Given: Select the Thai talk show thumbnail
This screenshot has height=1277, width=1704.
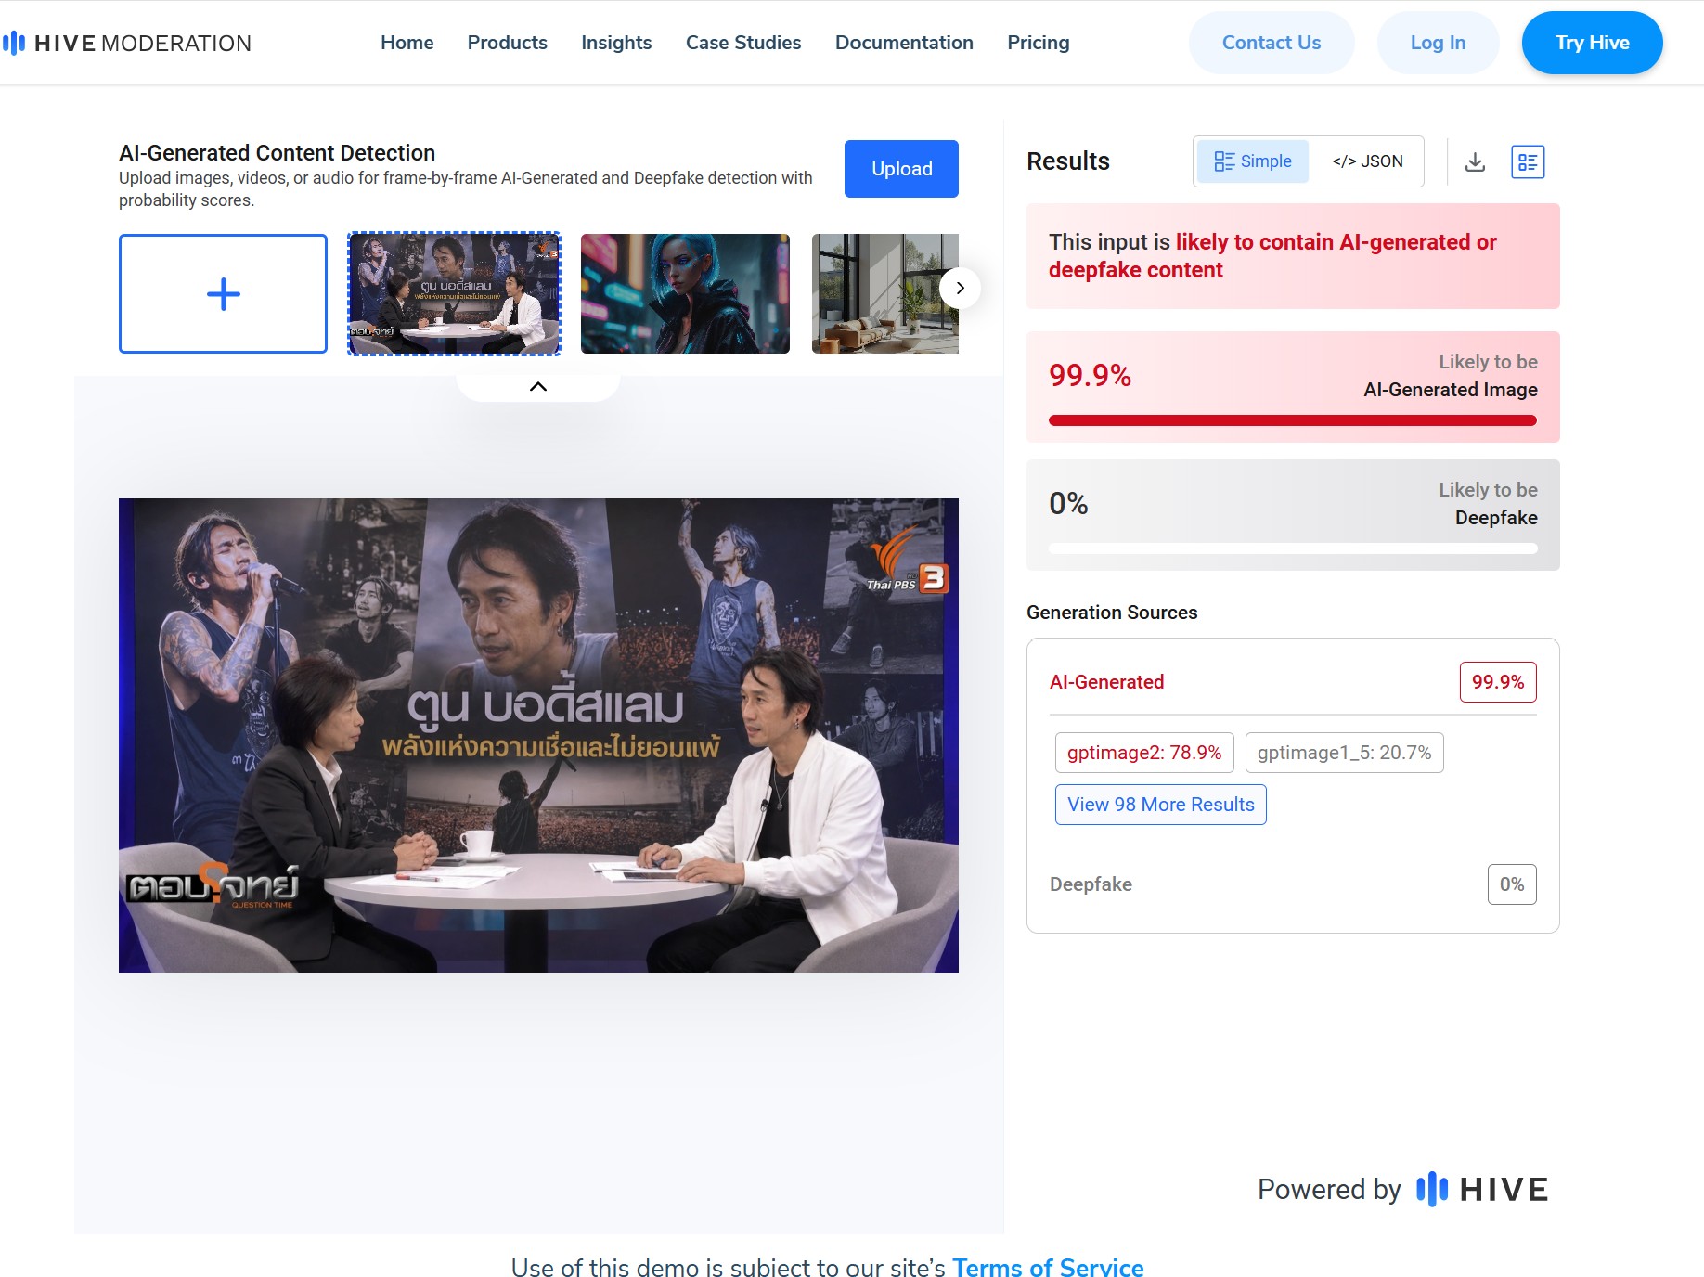Looking at the screenshot, I should (454, 293).
